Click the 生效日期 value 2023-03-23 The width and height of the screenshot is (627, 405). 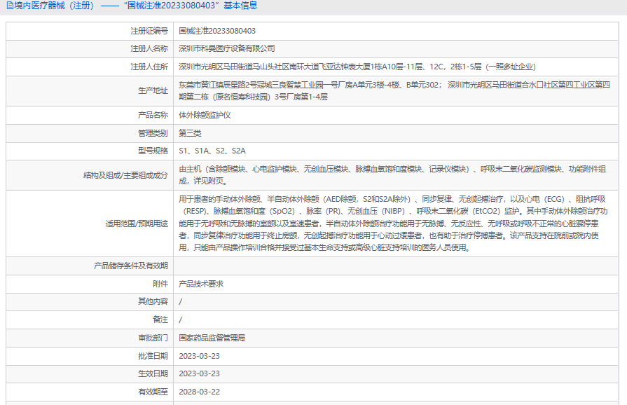(x=199, y=373)
